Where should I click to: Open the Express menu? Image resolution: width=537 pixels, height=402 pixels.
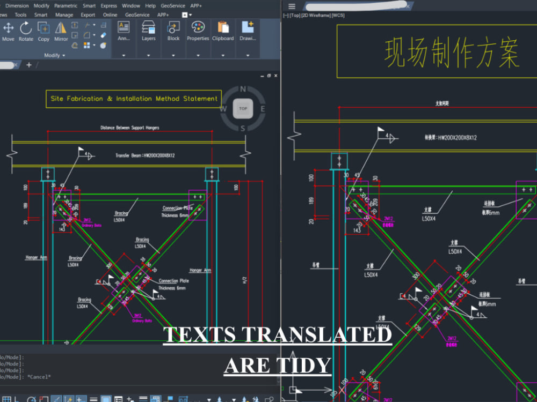pos(109,6)
